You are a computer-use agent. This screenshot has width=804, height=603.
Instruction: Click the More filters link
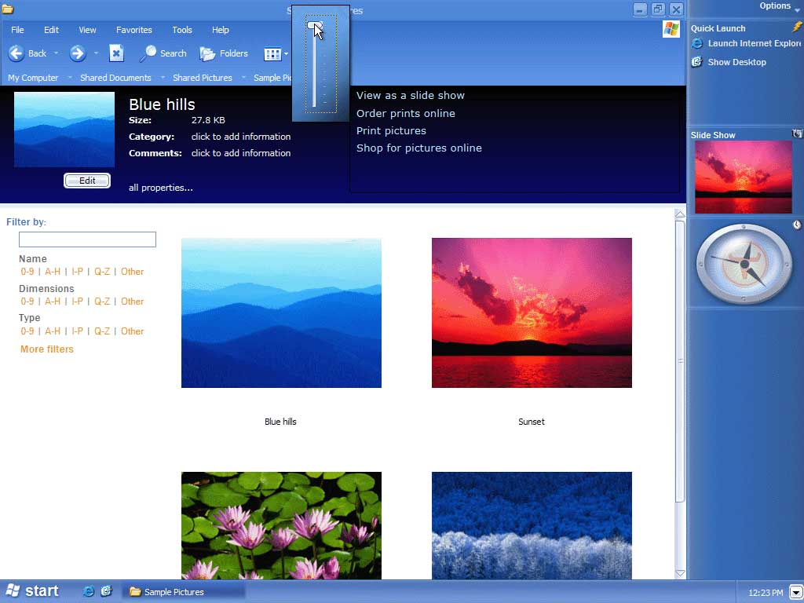pos(47,349)
